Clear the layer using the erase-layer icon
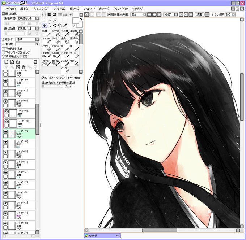This screenshot has height=240, width=246. 18,67
